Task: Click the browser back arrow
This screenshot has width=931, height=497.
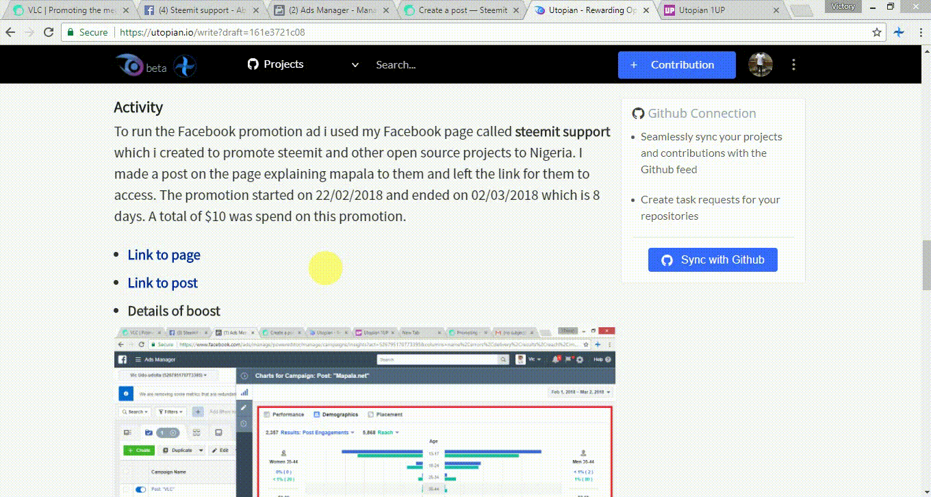Action: [12, 32]
